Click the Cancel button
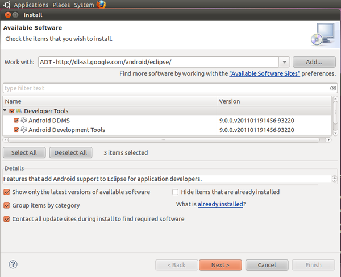Viewport: 341px width, 277px height. click(x=267, y=265)
